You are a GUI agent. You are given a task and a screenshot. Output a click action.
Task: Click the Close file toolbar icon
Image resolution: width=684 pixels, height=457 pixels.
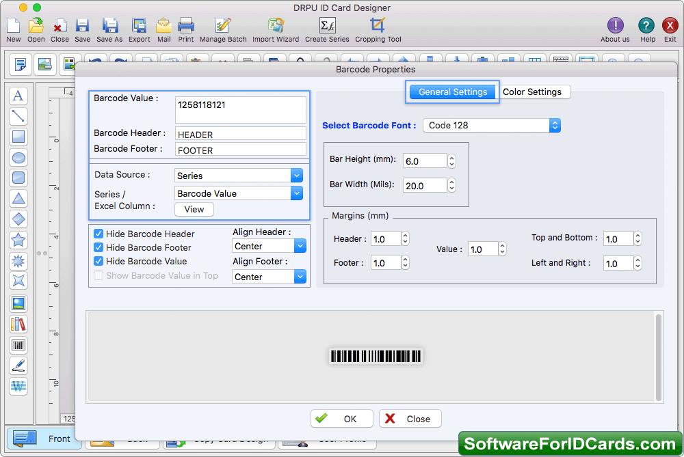click(60, 29)
